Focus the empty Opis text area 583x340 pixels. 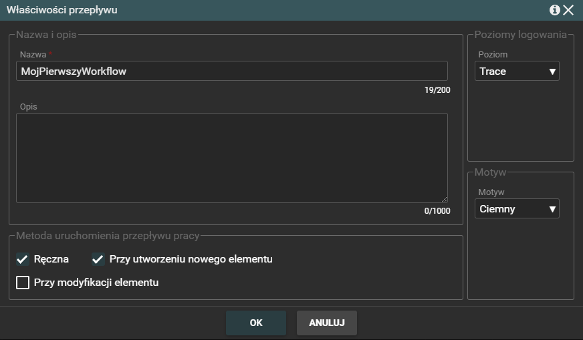pyautogui.click(x=231, y=158)
